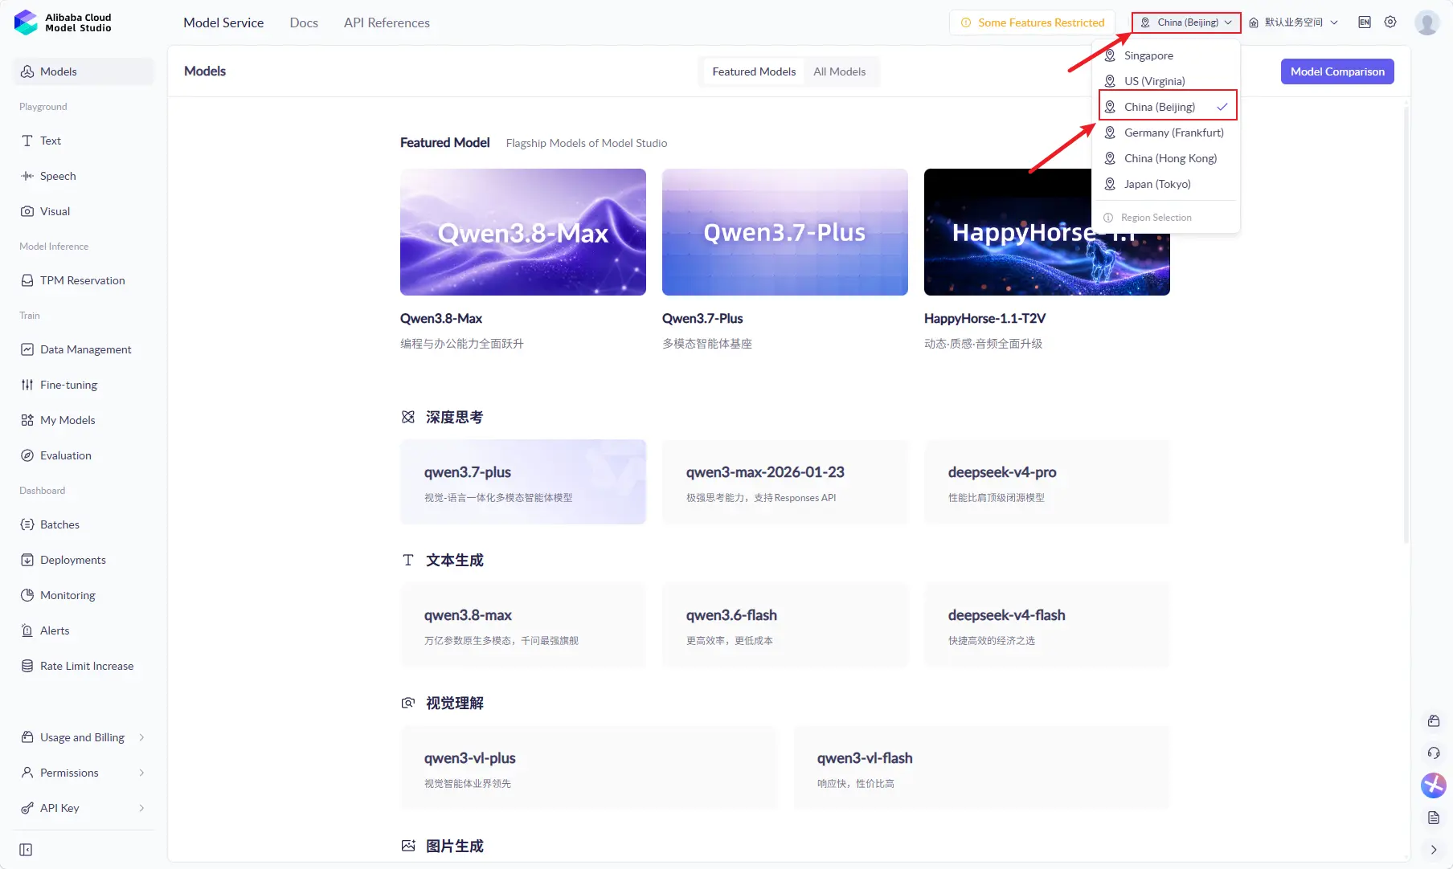Open Docs in top navigation
Image resolution: width=1453 pixels, height=869 pixels.
click(x=304, y=22)
